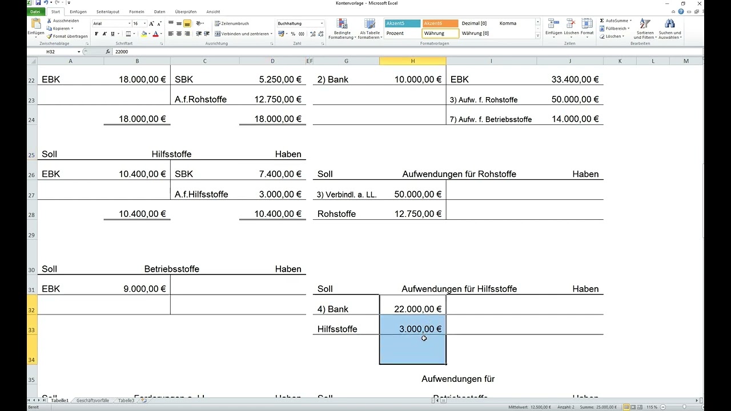This screenshot has width=731, height=411.
Task: Open the Geschäftsvorfälle sheet tab
Action: tap(93, 400)
